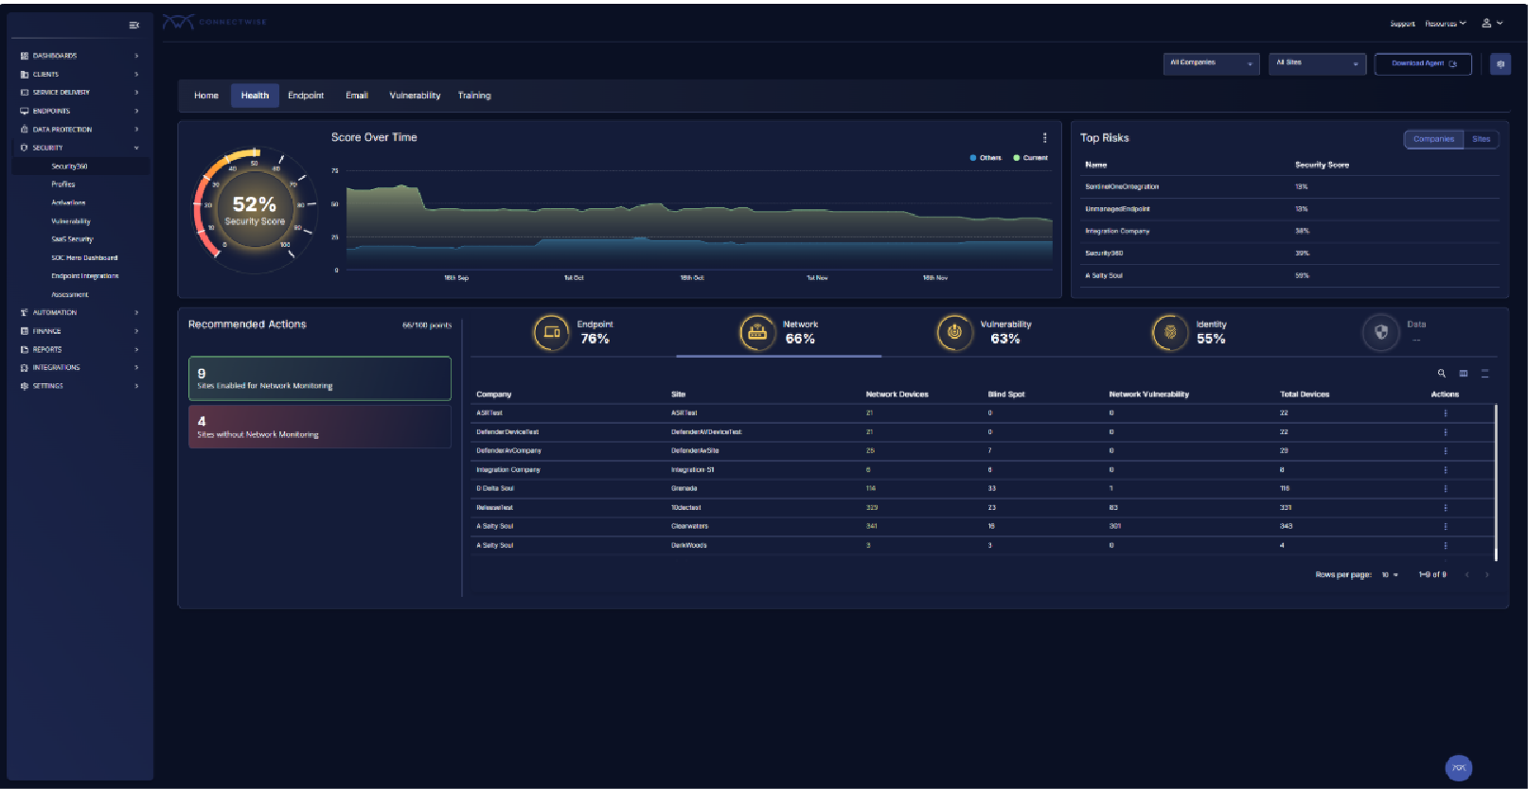This screenshot has height=789, width=1528.
Task: Toggle the Others series in chart legend
Action: [x=986, y=158]
